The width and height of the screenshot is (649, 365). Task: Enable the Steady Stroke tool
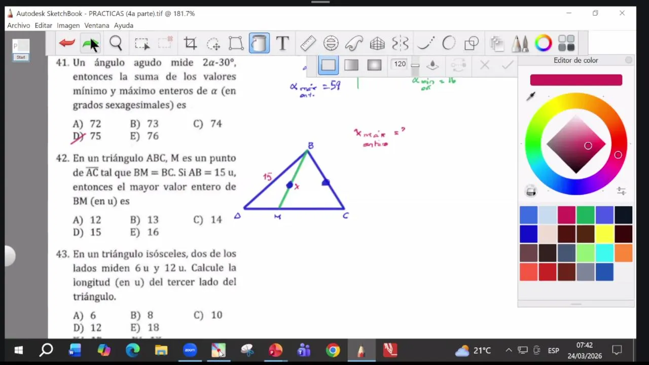[x=425, y=44]
